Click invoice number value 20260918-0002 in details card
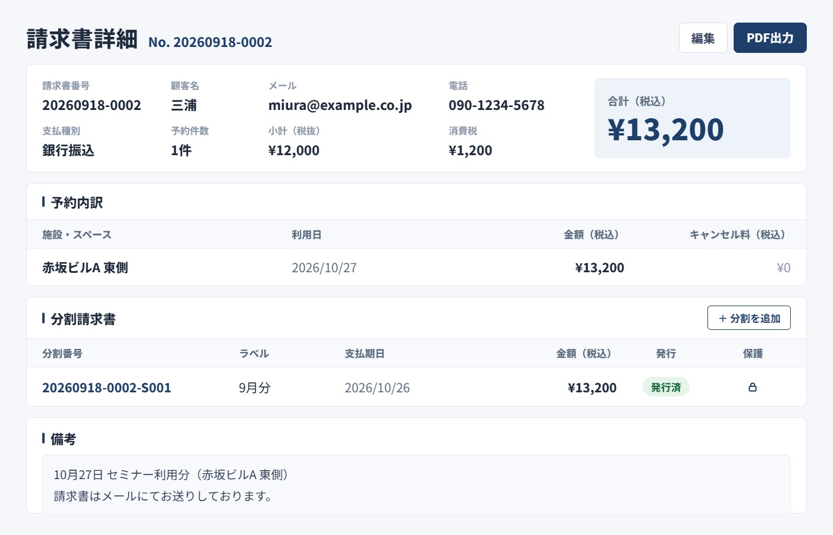The image size is (833, 535). pos(92,105)
